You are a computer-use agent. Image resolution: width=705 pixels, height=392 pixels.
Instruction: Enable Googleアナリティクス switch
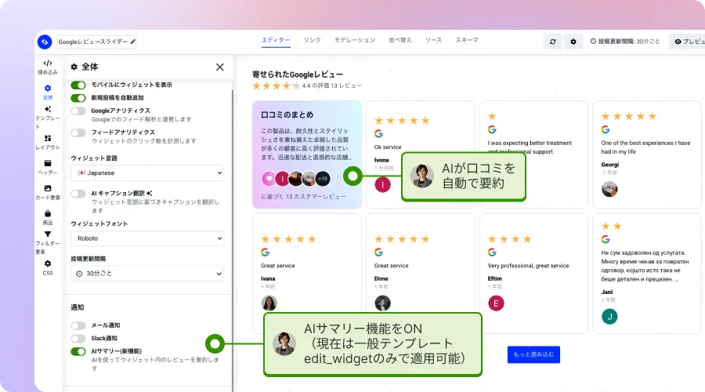click(x=78, y=111)
